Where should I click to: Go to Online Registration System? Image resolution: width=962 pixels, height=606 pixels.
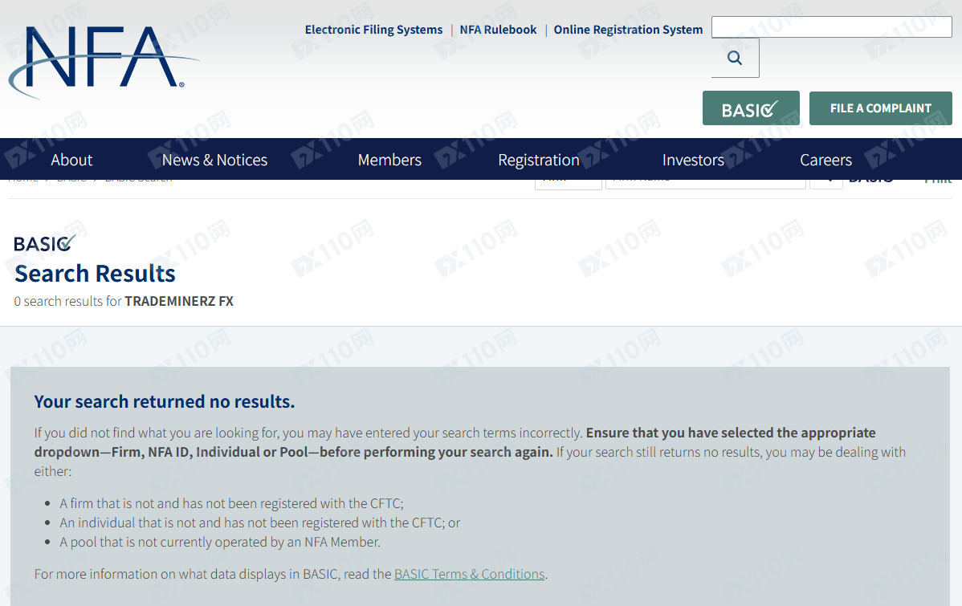pyautogui.click(x=628, y=30)
